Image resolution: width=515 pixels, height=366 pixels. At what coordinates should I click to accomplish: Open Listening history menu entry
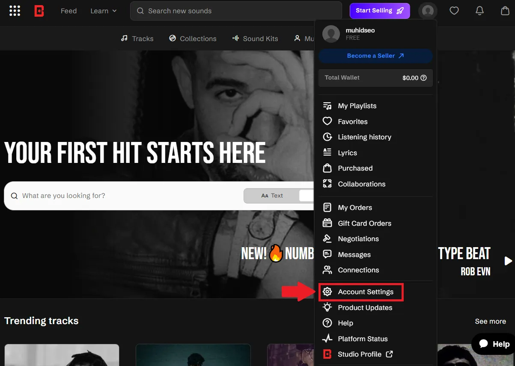(364, 137)
